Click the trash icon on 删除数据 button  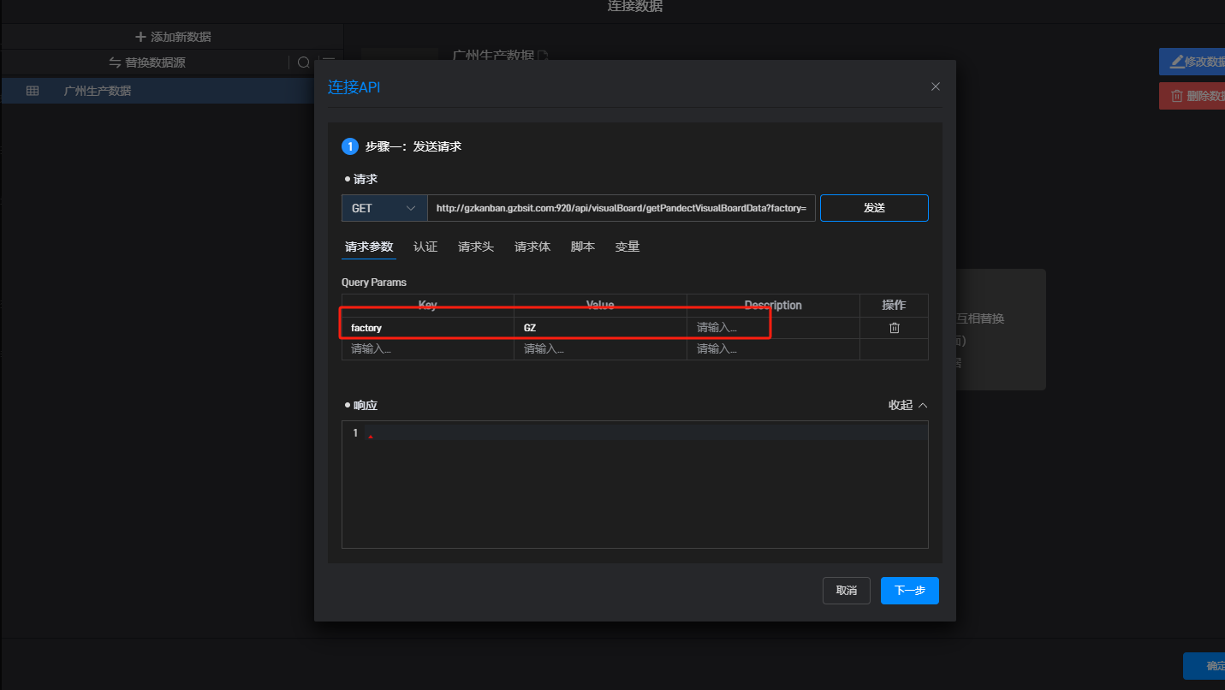click(x=1177, y=96)
